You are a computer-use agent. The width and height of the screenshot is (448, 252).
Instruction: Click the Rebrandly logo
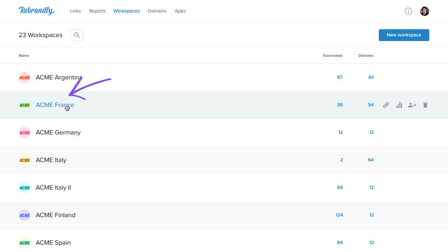(36, 11)
